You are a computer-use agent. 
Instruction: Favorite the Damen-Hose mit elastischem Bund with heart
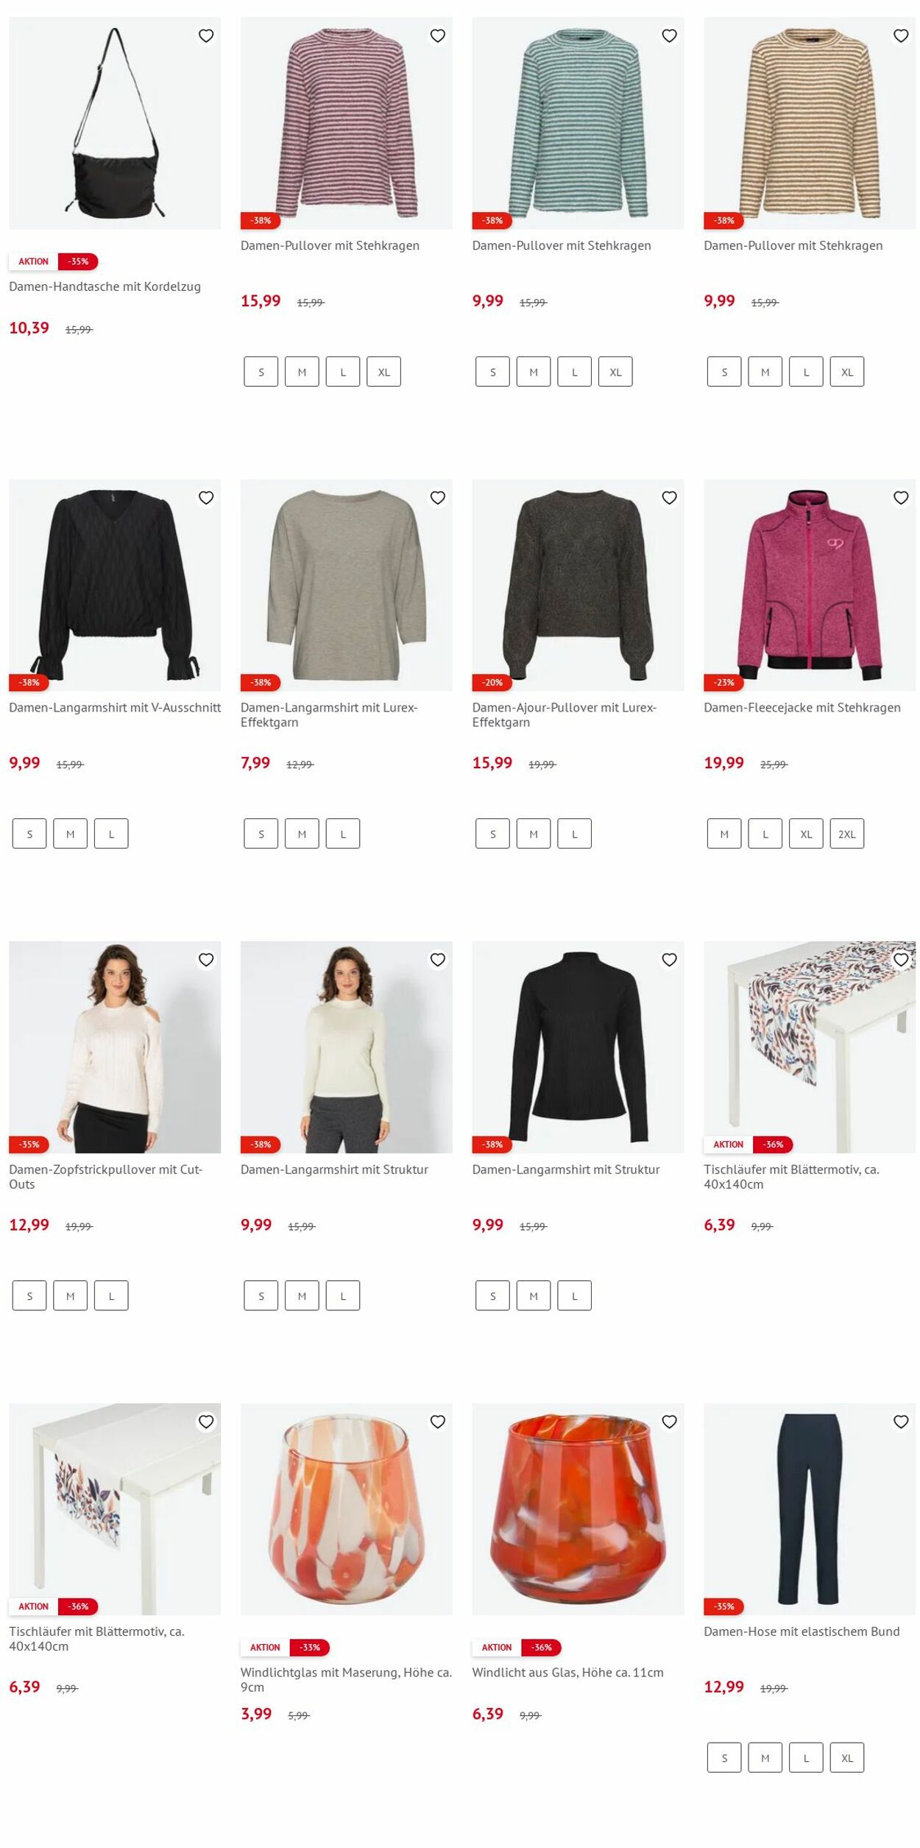pos(901,1422)
